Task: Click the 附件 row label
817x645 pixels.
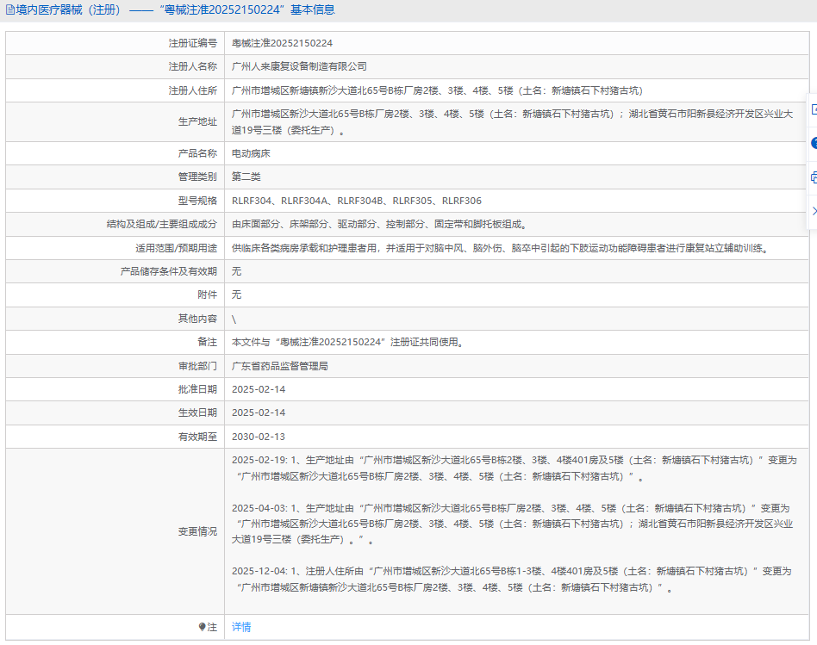Action: [x=207, y=295]
